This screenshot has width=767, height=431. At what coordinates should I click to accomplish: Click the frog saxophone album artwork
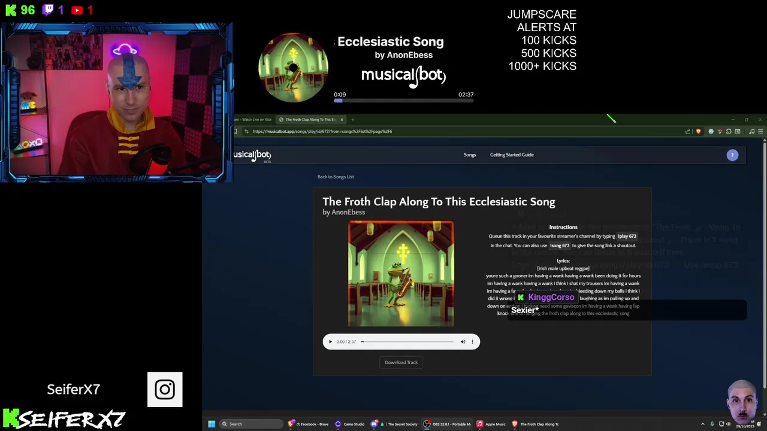click(401, 274)
